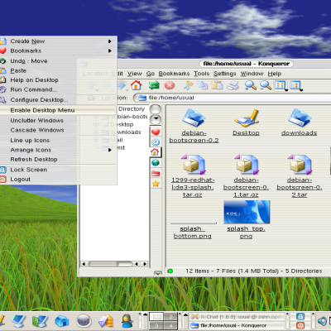The image size is (331, 331).
Task: Click the extend sidebar round button
Action: [156, 109]
